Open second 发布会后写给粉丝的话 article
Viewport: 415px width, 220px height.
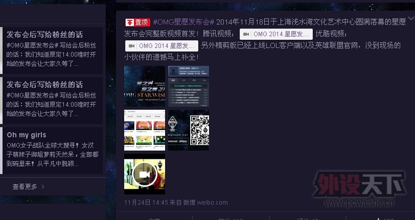click(x=44, y=85)
